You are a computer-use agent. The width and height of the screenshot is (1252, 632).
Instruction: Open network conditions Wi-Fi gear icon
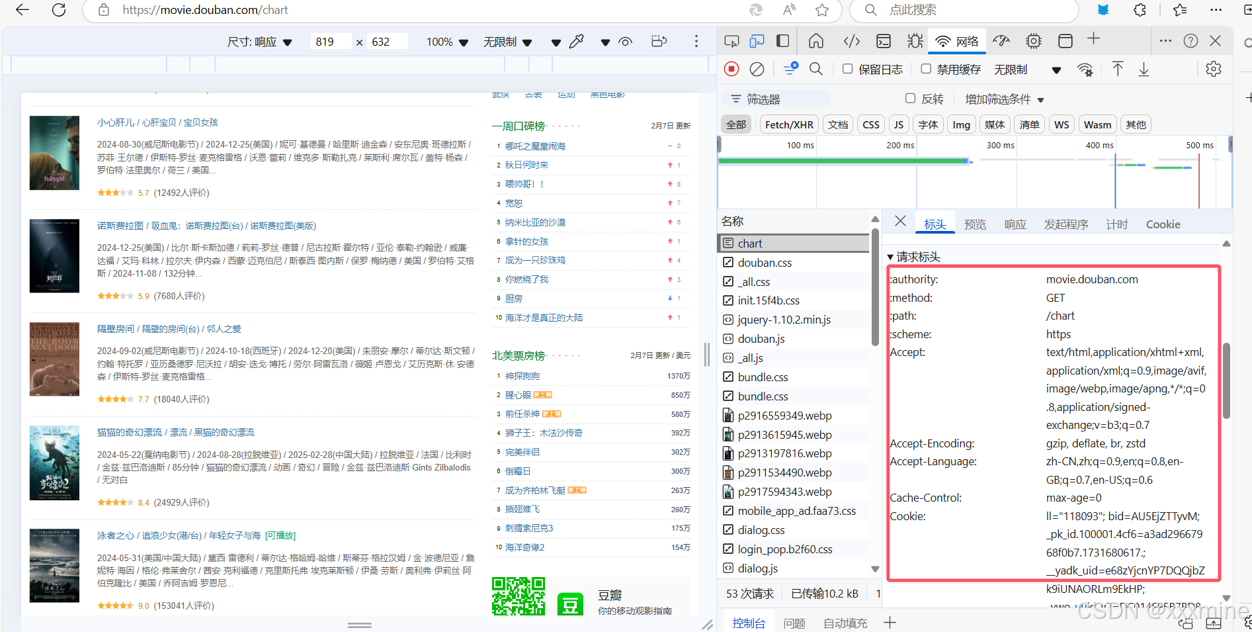(x=1085, y=69)
